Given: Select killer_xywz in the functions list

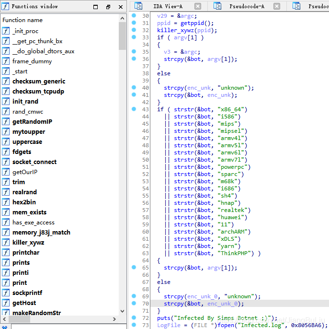Looking at the screenshot, I should coord(28,243).
